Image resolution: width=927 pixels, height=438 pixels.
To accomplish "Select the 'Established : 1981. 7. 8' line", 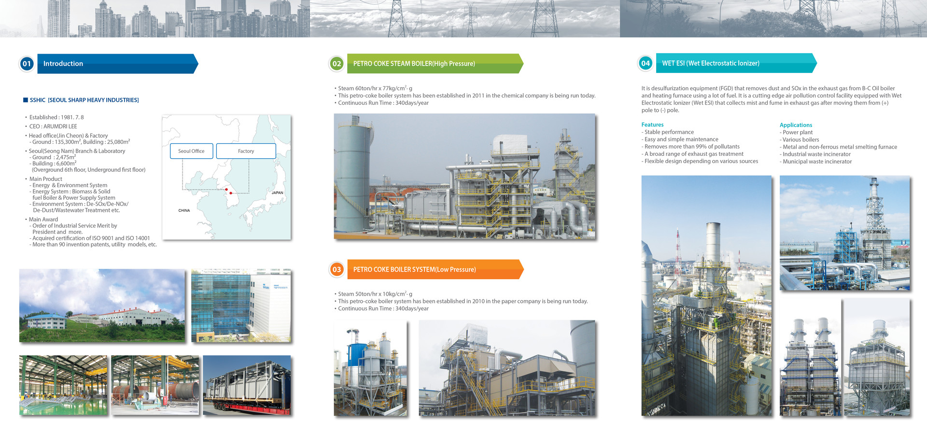I will point(56,117).
